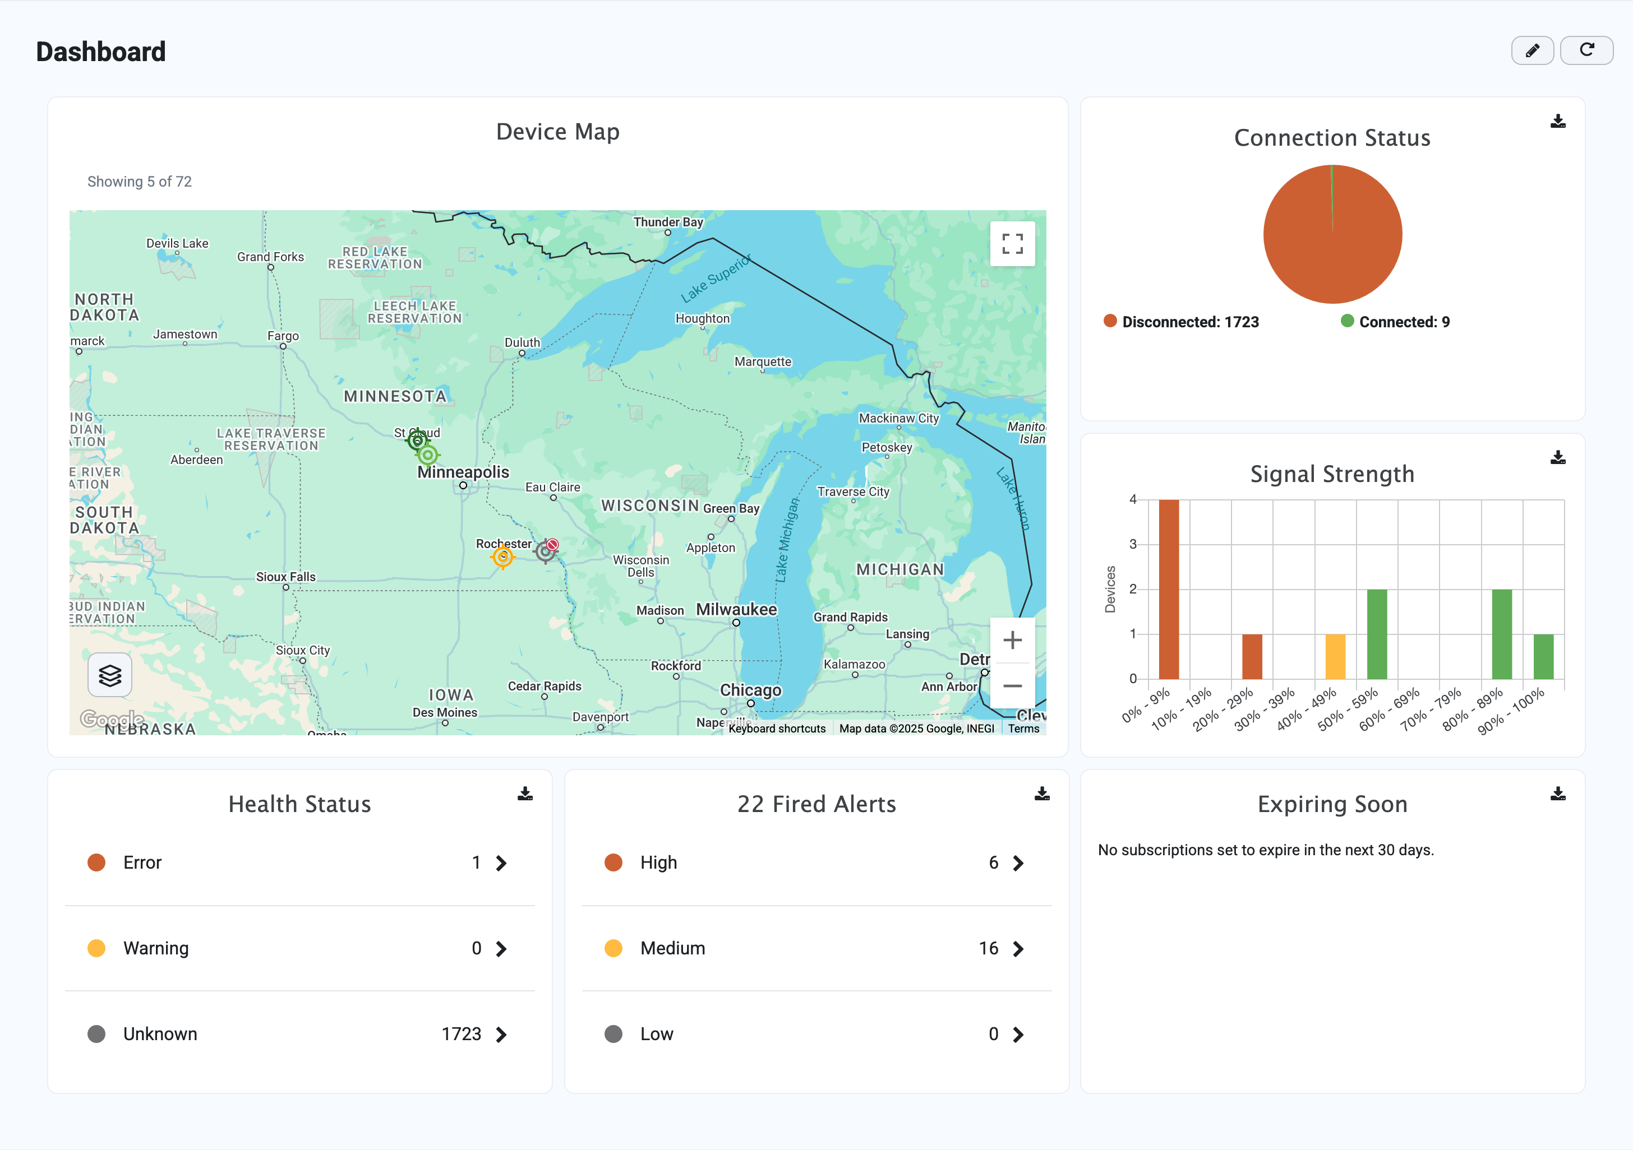Download the Health Status data

click(x=525, y=794)
